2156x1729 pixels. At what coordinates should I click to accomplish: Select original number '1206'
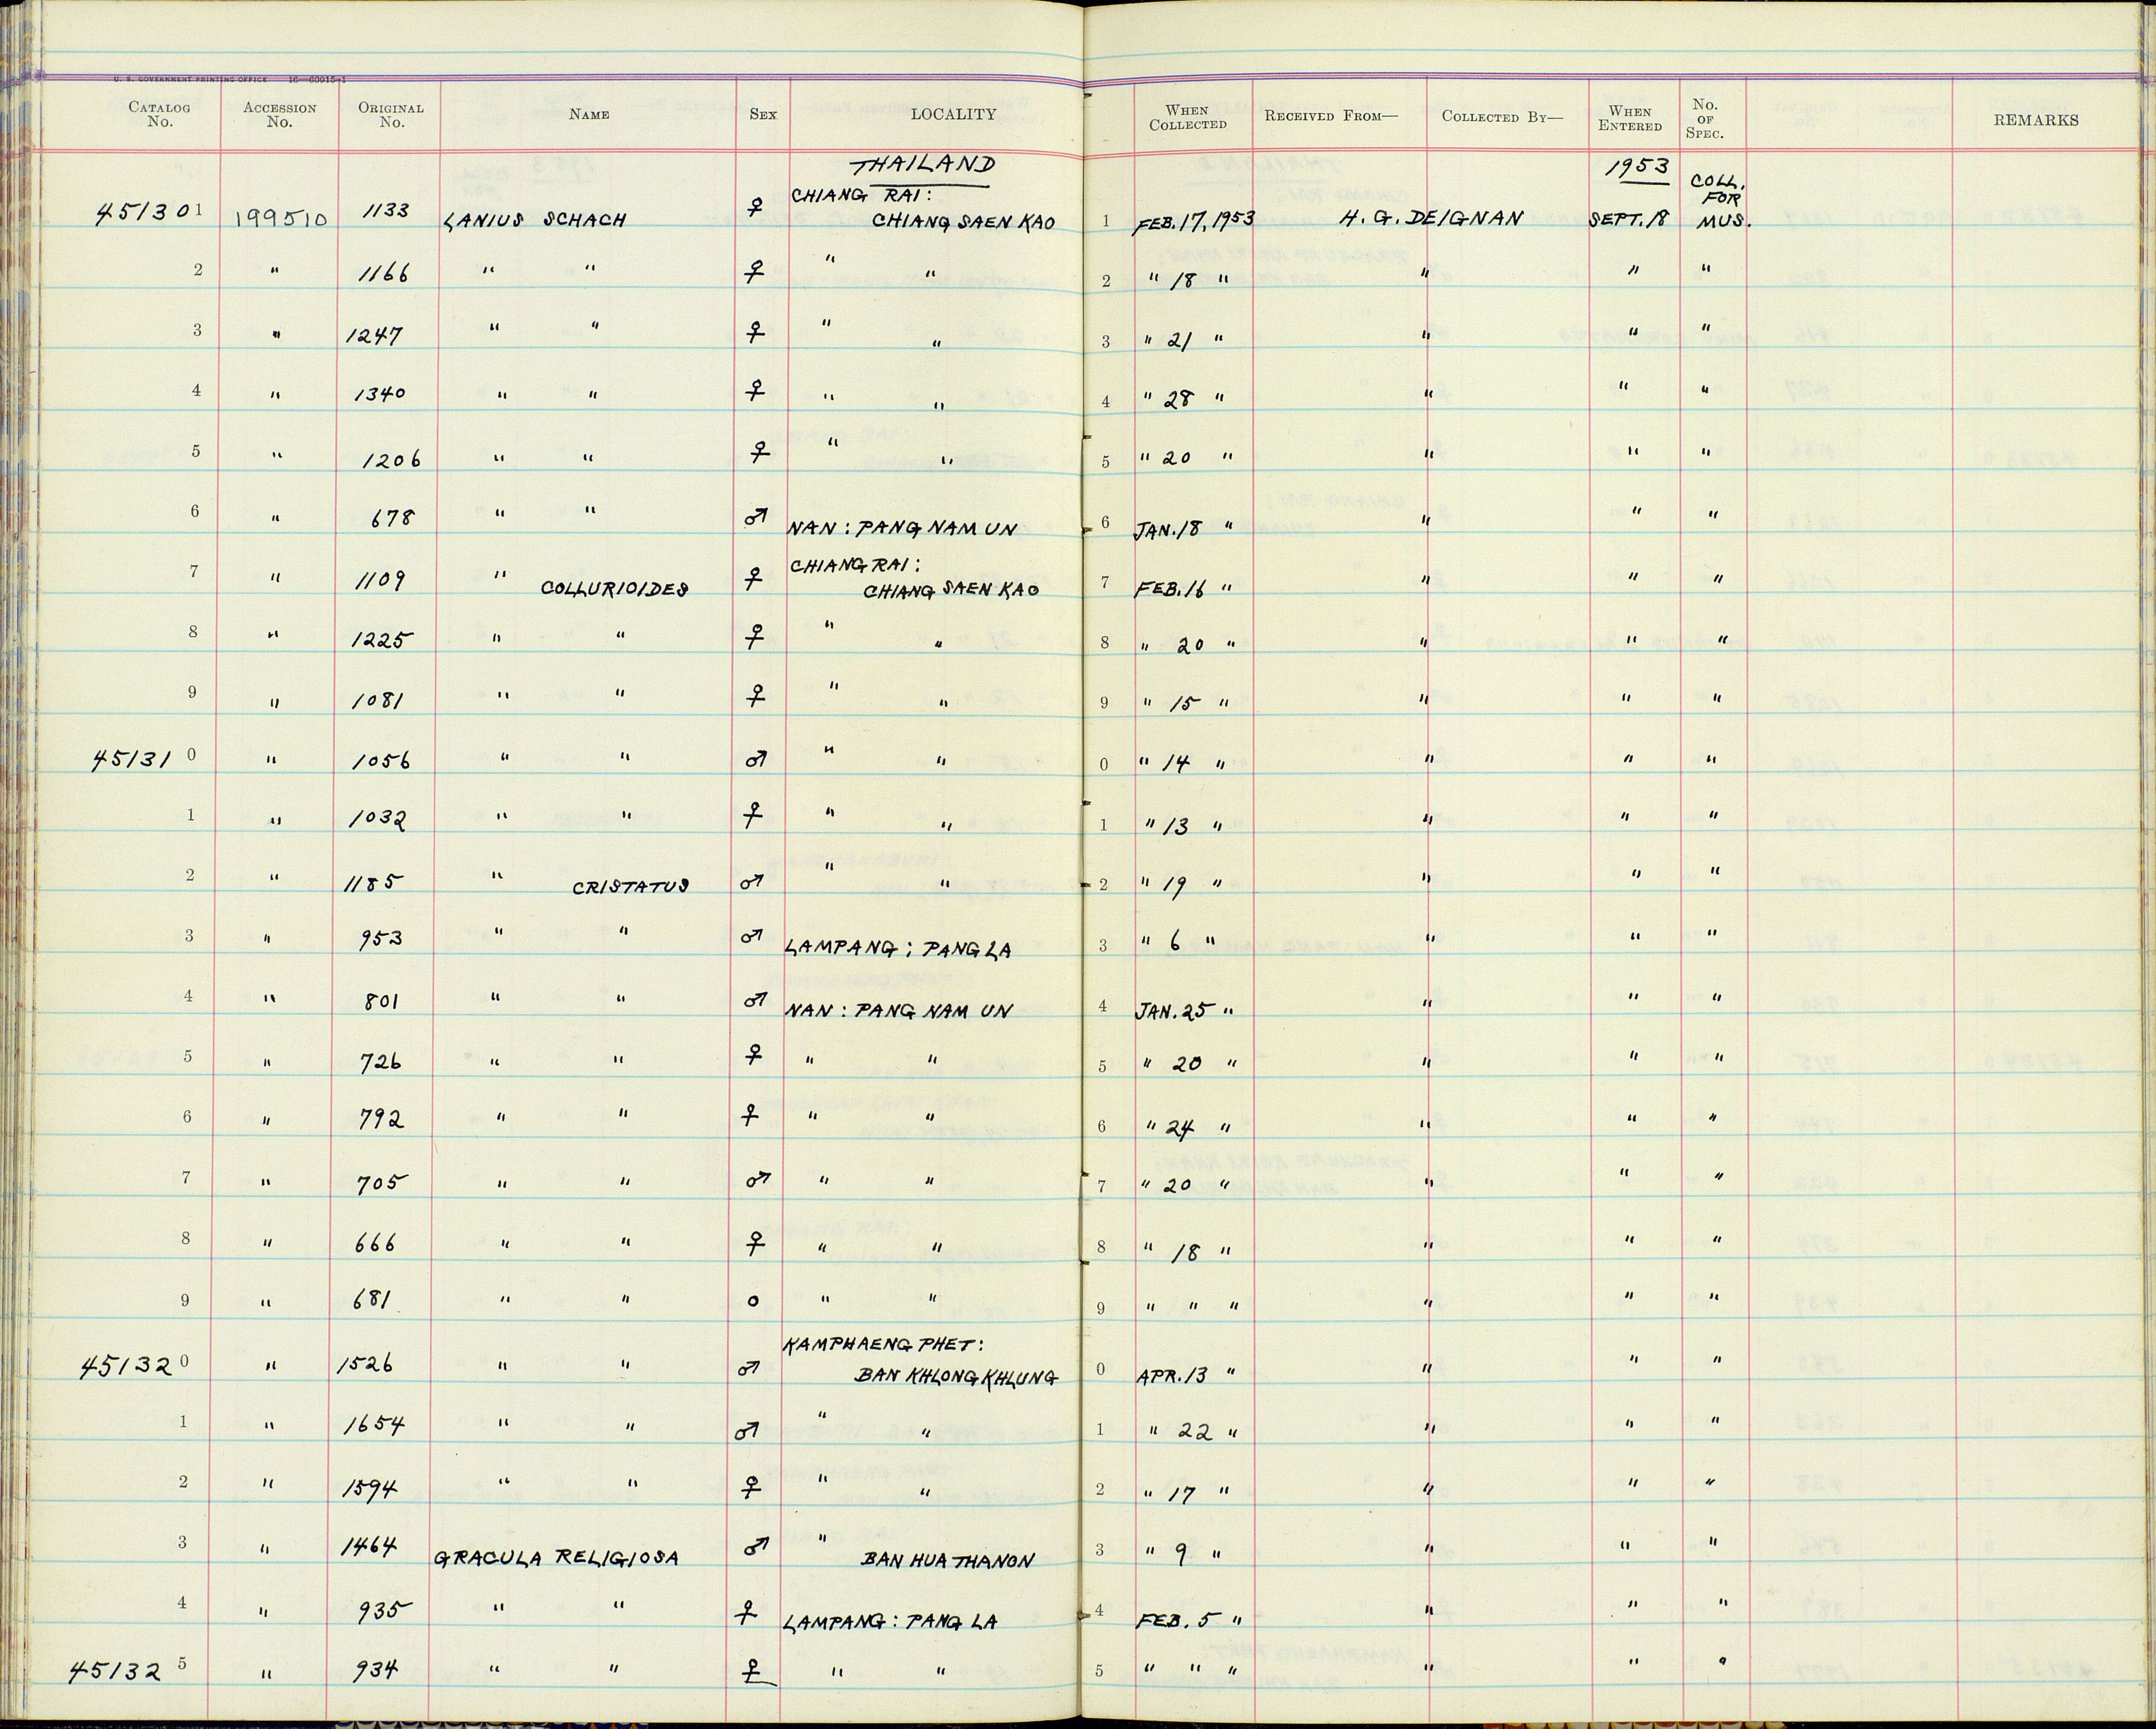pos(392,459)
